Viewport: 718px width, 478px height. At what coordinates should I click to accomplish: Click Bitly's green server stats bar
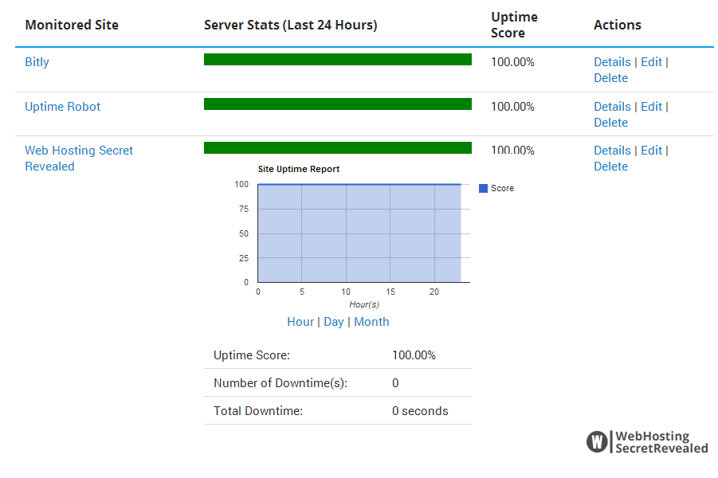(337, 60)
